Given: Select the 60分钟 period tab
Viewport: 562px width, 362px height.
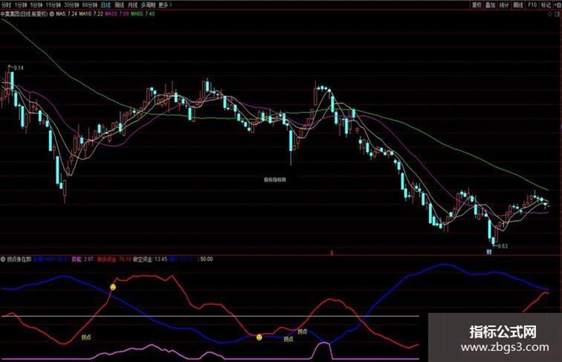Looking at the screenshot, I should 89,5.
